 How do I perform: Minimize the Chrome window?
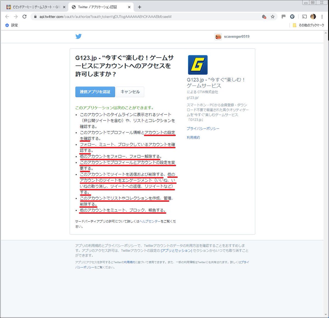coord(306,2)
